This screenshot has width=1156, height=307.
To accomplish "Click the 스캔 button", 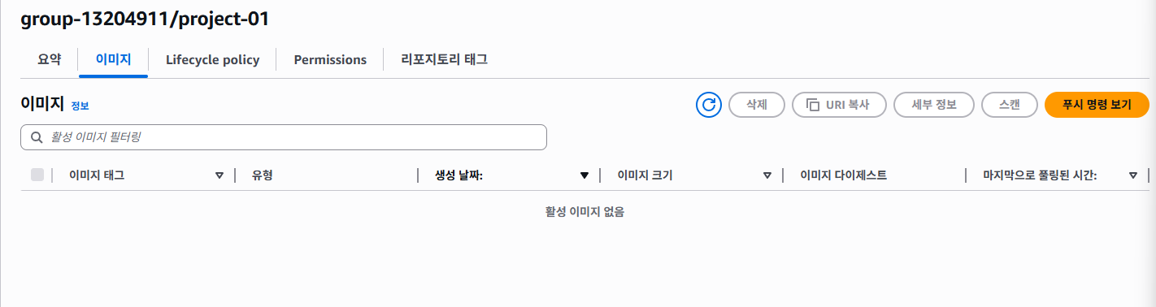I will 1010,105.
